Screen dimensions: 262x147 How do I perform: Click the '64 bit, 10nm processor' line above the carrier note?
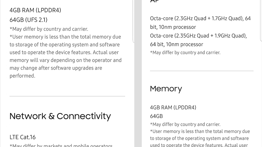tap(177, 44)
